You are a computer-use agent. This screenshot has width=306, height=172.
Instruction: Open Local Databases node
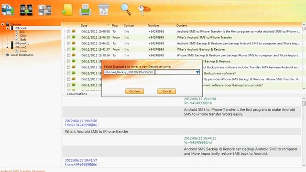pyautogui.click(x=22, y=55)
